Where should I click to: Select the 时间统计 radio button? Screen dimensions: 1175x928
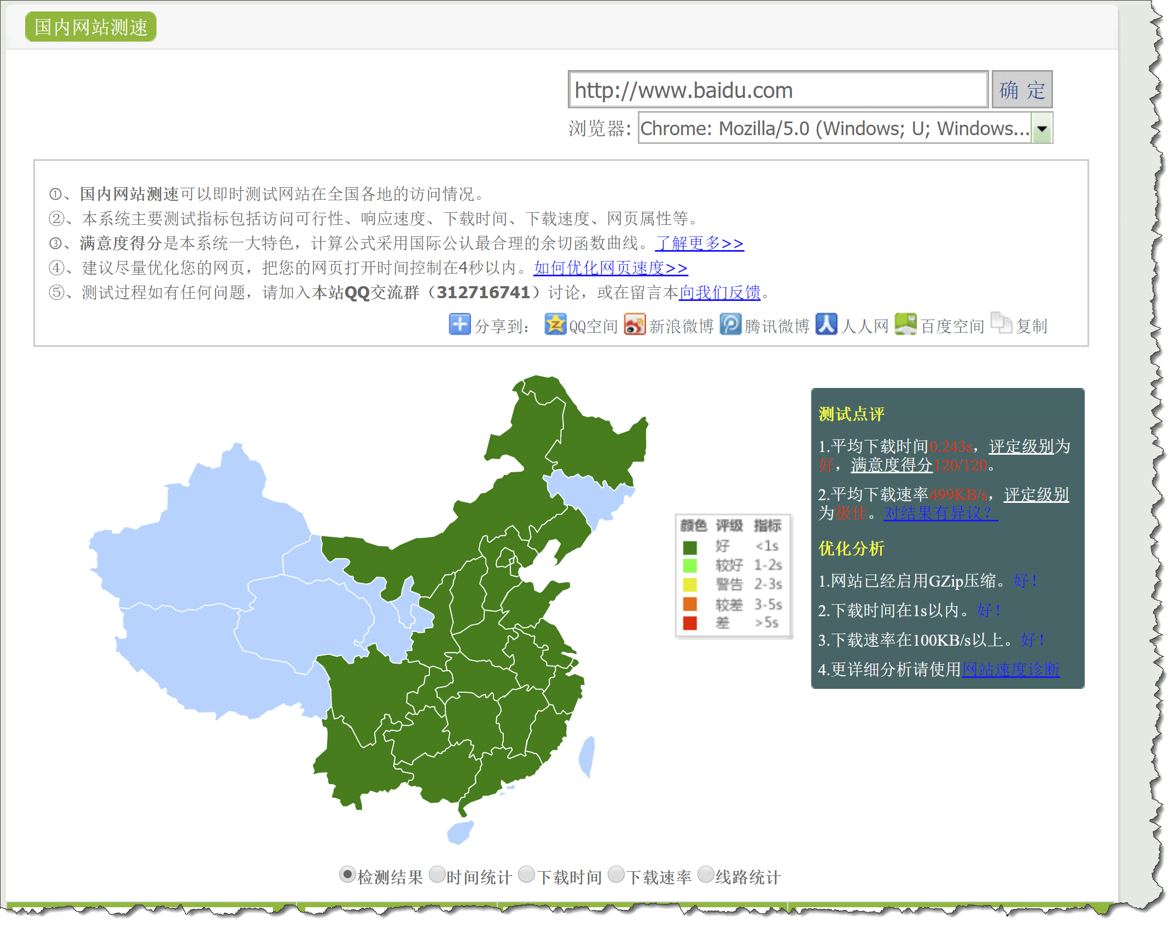tap(437, 875)
